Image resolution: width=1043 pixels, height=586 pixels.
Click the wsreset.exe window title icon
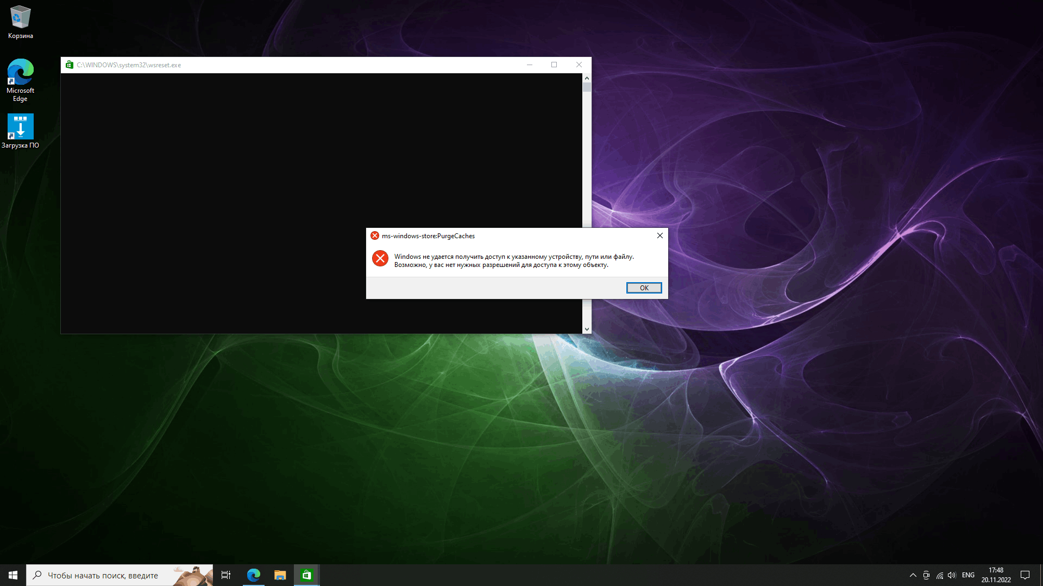(x=70, y=65)
